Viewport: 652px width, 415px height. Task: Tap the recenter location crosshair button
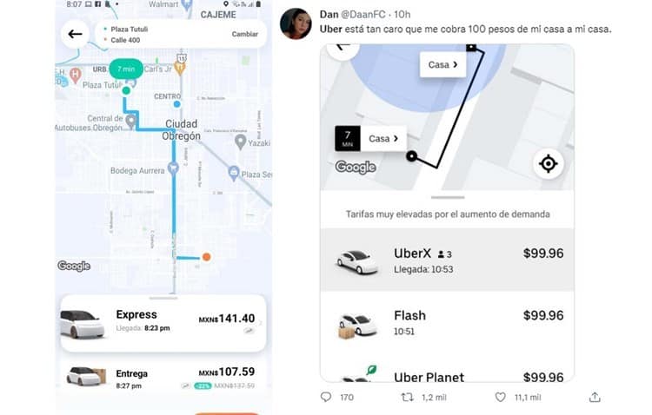(x=548, y=164)
